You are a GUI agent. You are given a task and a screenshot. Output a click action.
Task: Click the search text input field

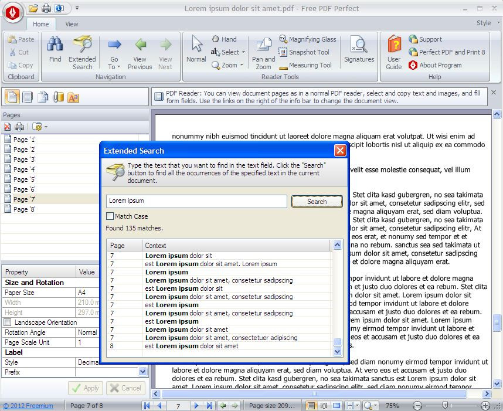pyautogui.click(x=196, y=201)
